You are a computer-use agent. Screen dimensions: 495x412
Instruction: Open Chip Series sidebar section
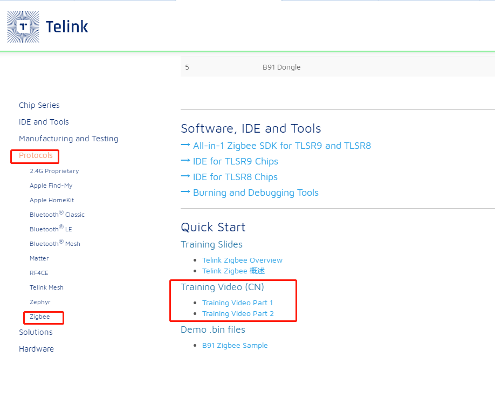point(39,105)
